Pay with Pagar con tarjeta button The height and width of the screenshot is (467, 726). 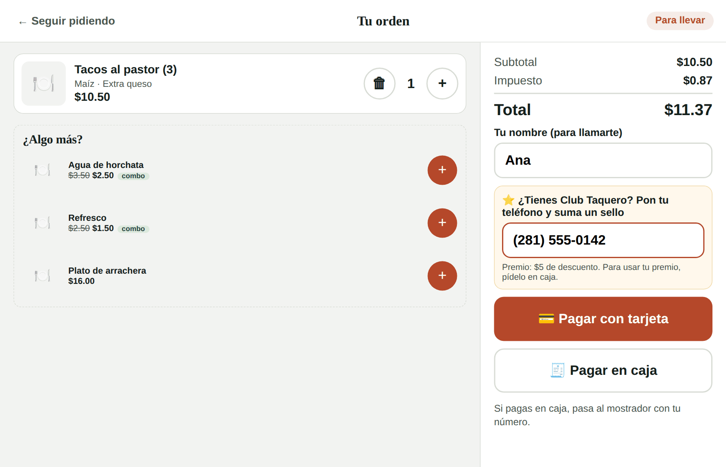(603, 319)
